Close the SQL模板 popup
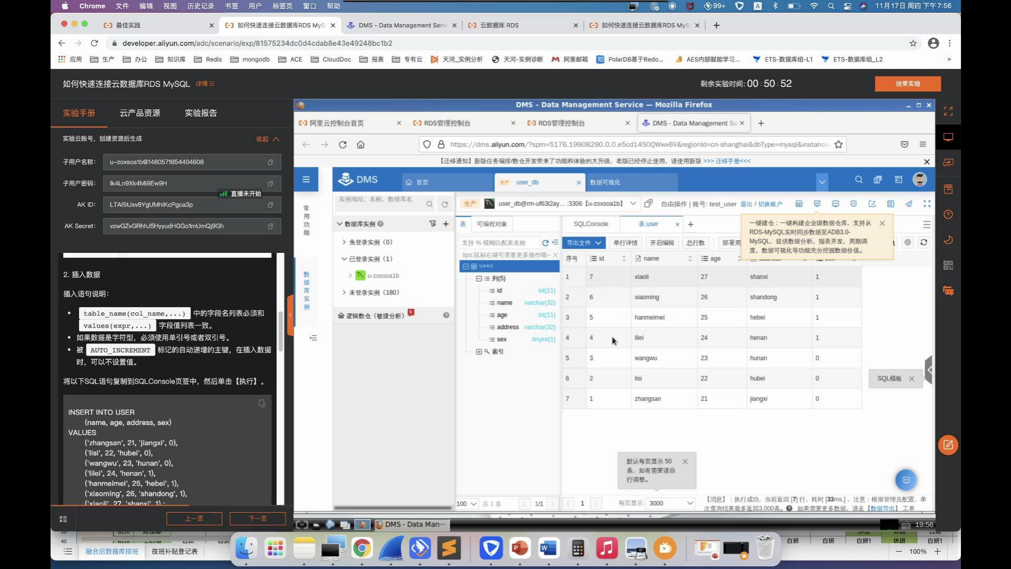This screenshot has width=1011, height=569. pos(911,379)
